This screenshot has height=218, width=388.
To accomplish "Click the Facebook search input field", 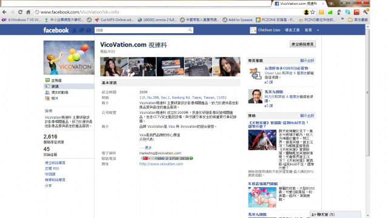I will pos(141,30).
